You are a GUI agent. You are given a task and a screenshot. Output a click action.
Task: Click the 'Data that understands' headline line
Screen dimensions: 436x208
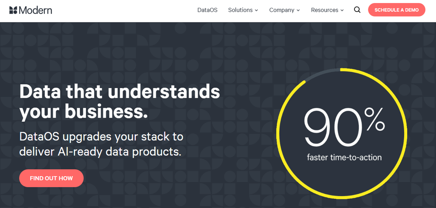coord(119,92)
